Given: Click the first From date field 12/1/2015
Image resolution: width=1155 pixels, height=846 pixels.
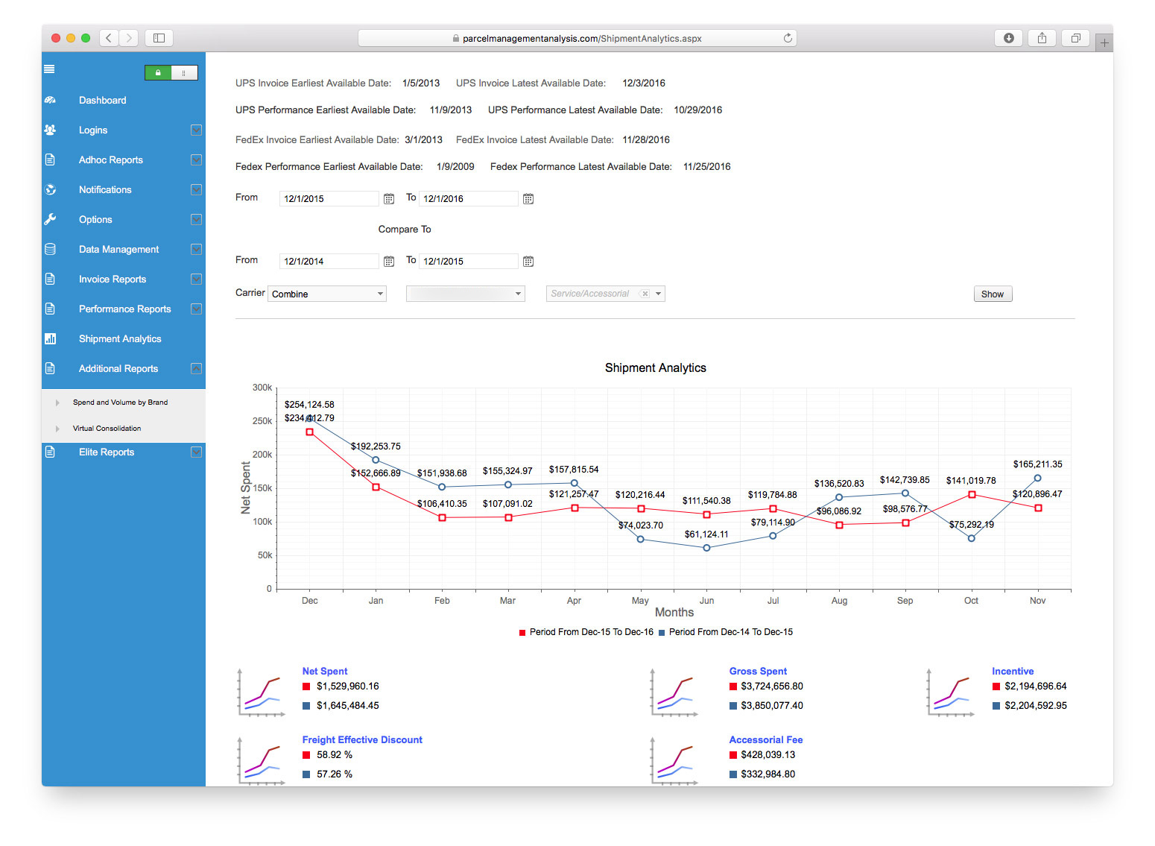Looking at the screenshot, I should [329, 199].
